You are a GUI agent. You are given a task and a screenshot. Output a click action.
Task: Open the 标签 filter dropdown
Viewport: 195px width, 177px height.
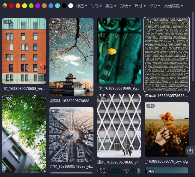pyautogui.click(x=81, y=6)
